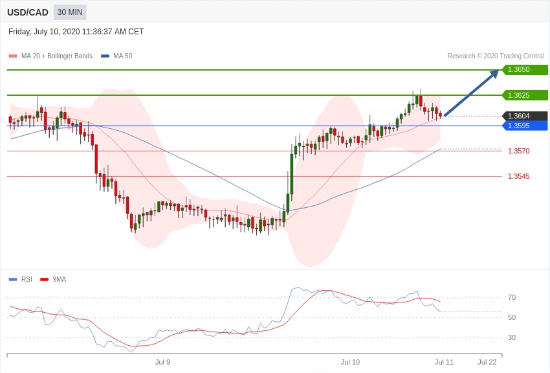Viewport: 550px width, 373px height.
Task: Click the Jul 22 date axis label
Action: pyautogui.click(x=487, y=362)
